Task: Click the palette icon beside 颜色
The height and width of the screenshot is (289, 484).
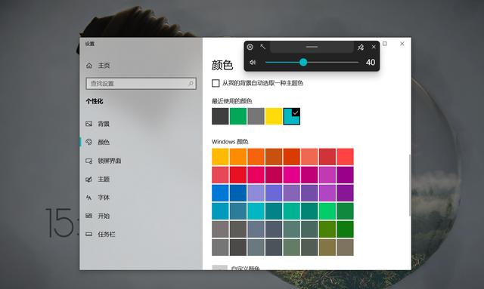Action: pyautogui.click(x=89, y=142)
